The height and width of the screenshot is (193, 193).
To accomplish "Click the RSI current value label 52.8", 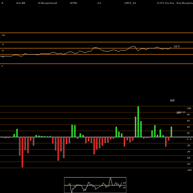I will click(176, 46).
